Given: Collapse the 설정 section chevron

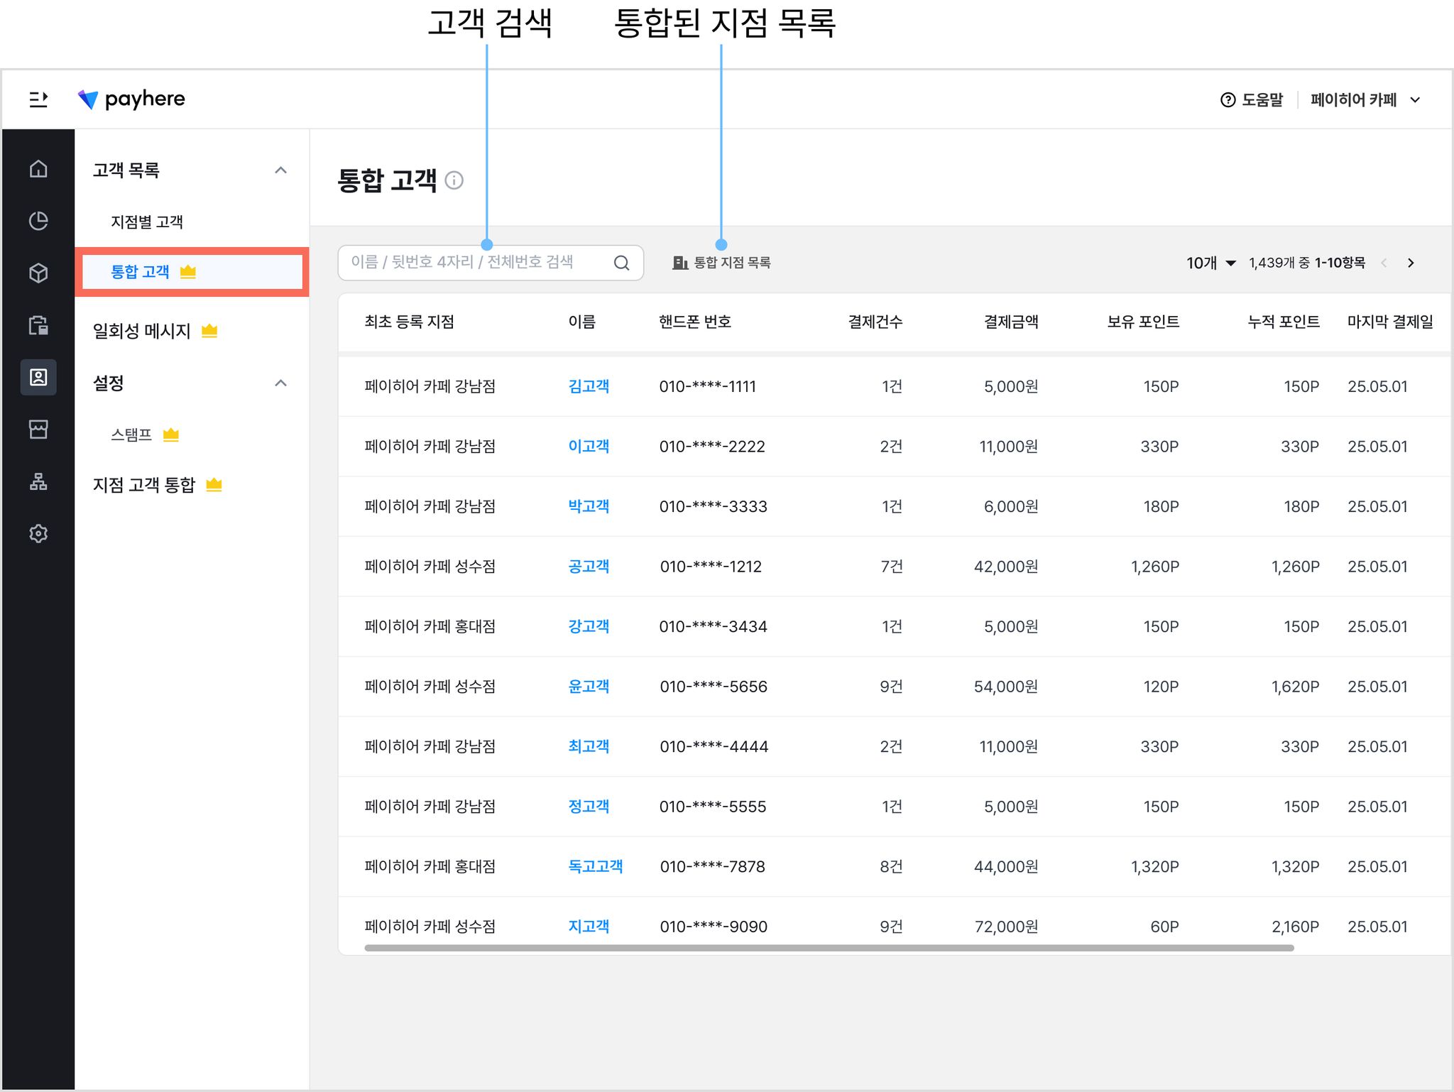Looking at the screenshot, I should click(x=281, y=383).
